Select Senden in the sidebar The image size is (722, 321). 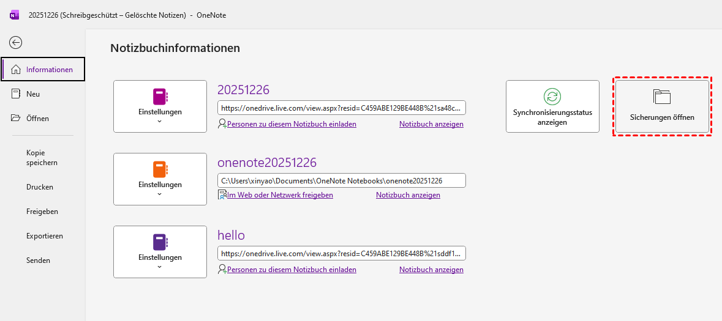[38, 260]
